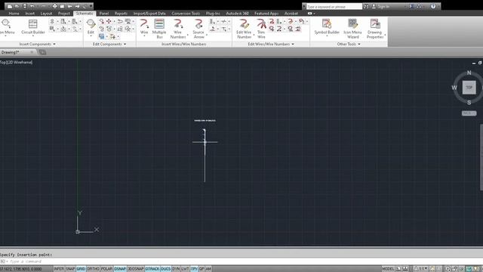The image size is (483, 272).
Task: Click the next drawing arrow in quick access toolbar
Action: pos(77,6)
